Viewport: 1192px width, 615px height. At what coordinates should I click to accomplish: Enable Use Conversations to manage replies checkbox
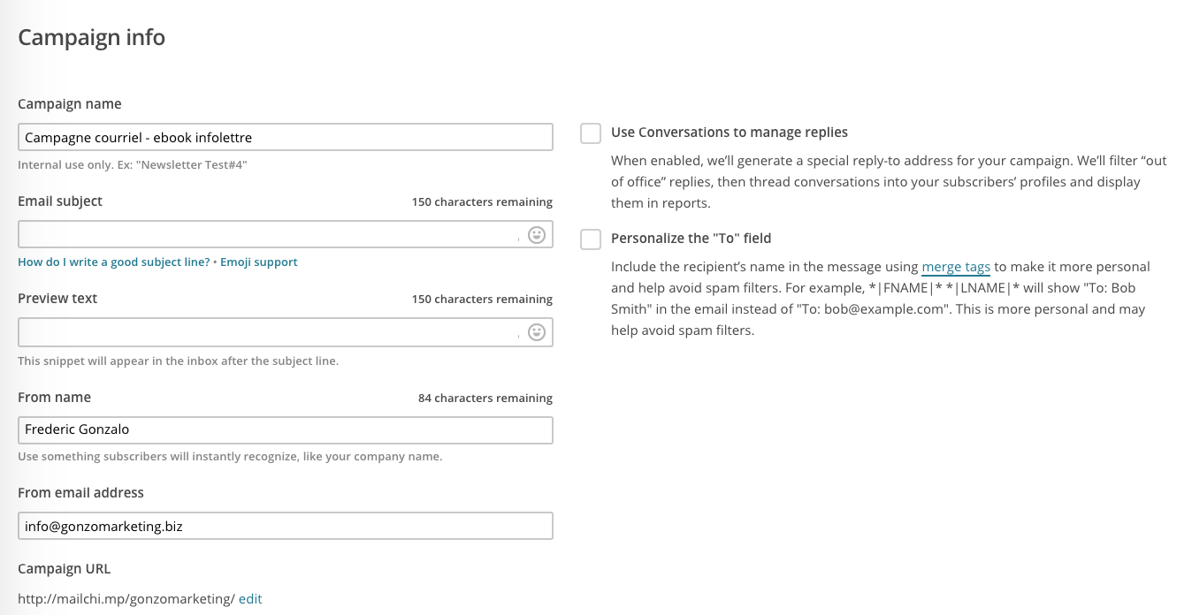click(591, 133)
